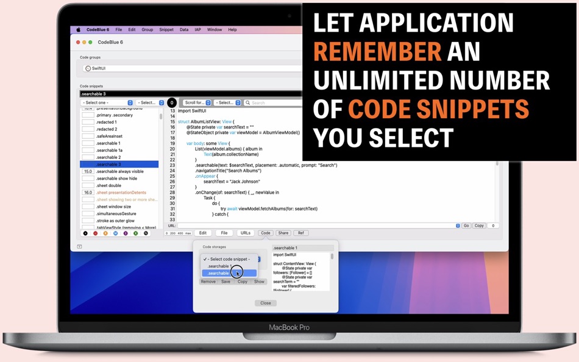Select '.searchable always visible' snippet
The width and height of the screenshot is (579, 362).
coord(119,171)
